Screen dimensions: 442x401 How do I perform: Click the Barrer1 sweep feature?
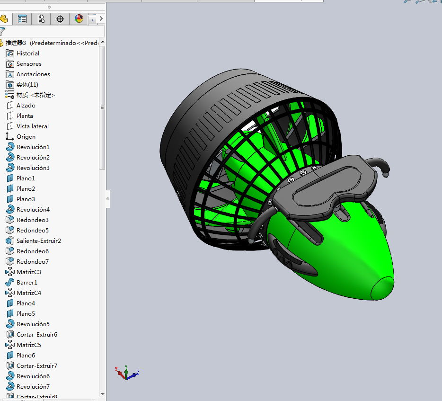[x=27, y=283]
